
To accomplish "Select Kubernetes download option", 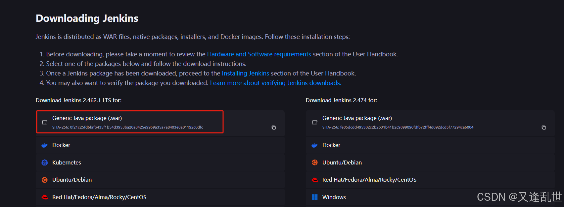I will (160, 163).
